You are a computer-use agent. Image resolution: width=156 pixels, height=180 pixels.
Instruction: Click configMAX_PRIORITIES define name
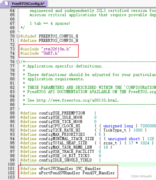[62, 135]
